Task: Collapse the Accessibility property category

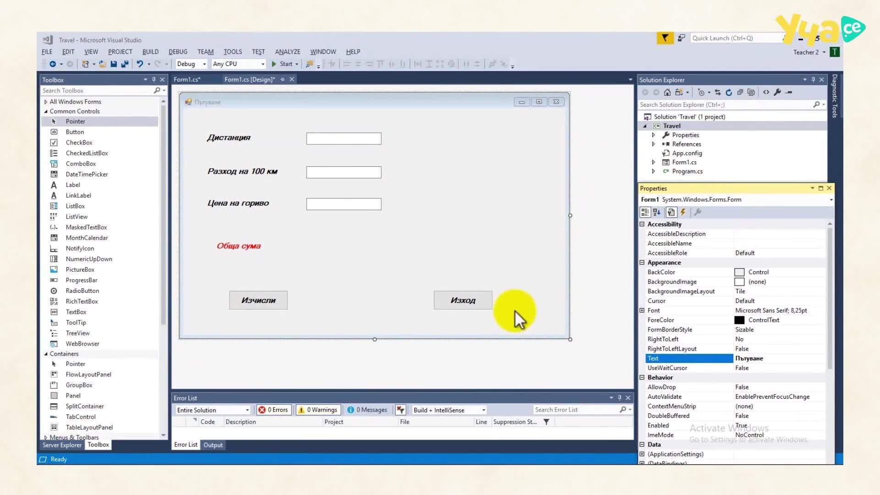Action: [x=642, y=224]
